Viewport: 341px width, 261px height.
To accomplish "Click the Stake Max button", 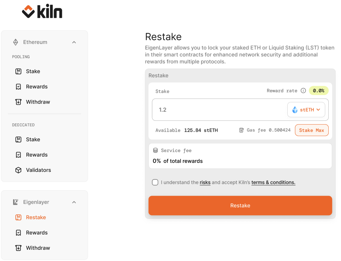I will (x=312, y=130).
